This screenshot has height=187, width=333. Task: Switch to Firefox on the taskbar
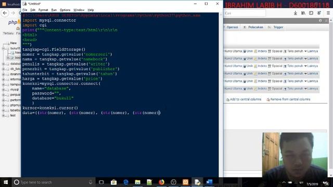click(161, 182)
